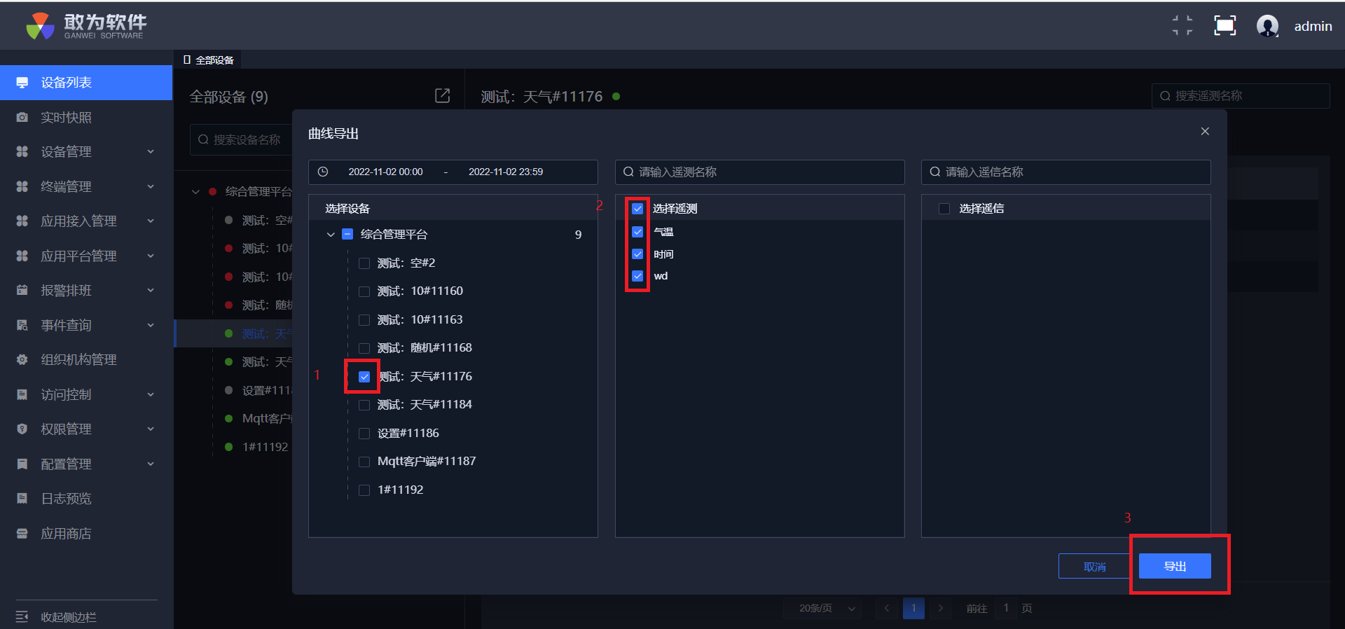Expand the 报警排班 sidebar submenu arrow

coord(151,291)
